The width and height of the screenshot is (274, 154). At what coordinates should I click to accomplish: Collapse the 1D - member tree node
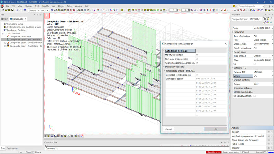[3, 33]
